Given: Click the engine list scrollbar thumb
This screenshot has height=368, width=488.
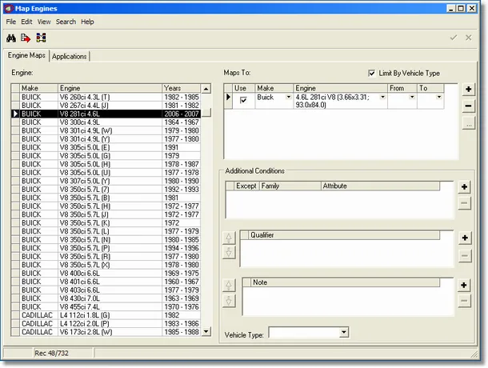Looking at the screenshot, I should (x=206, y=112).
